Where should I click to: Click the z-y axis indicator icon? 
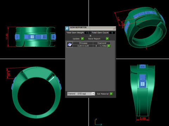[98, 122]
